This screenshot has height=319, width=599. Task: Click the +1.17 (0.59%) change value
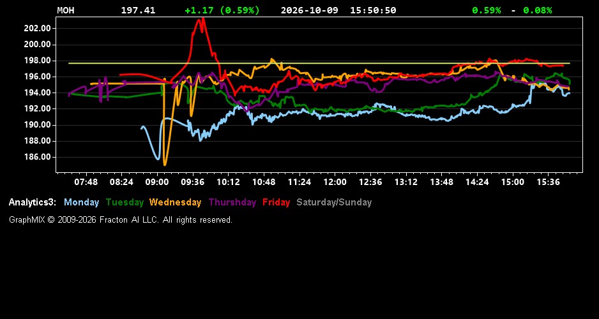point(222,10)
